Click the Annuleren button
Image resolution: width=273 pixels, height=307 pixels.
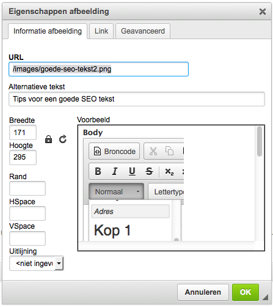pyautogui.click(x=203, y=292)
